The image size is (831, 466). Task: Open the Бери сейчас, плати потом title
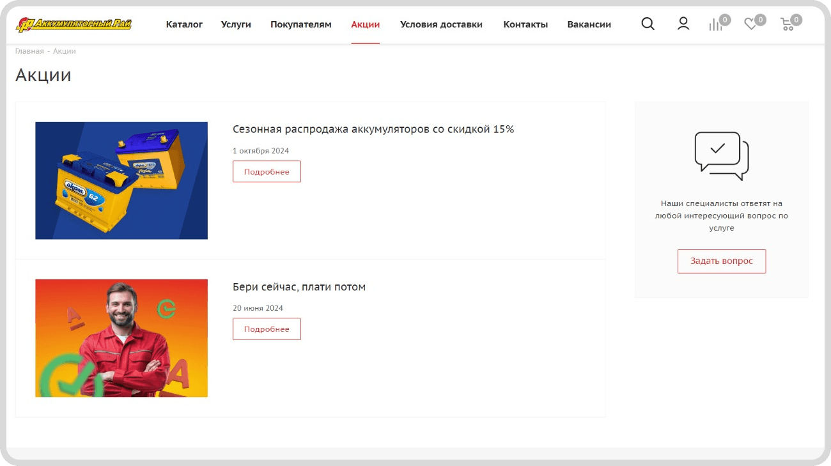(x=299, y=287)
